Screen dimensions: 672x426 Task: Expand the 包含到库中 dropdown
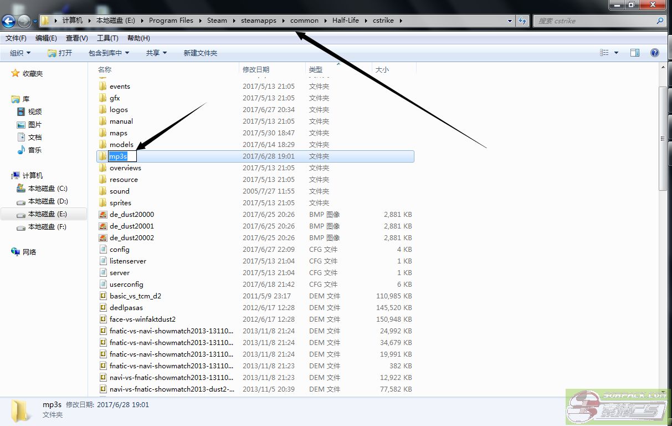point(109,53)
